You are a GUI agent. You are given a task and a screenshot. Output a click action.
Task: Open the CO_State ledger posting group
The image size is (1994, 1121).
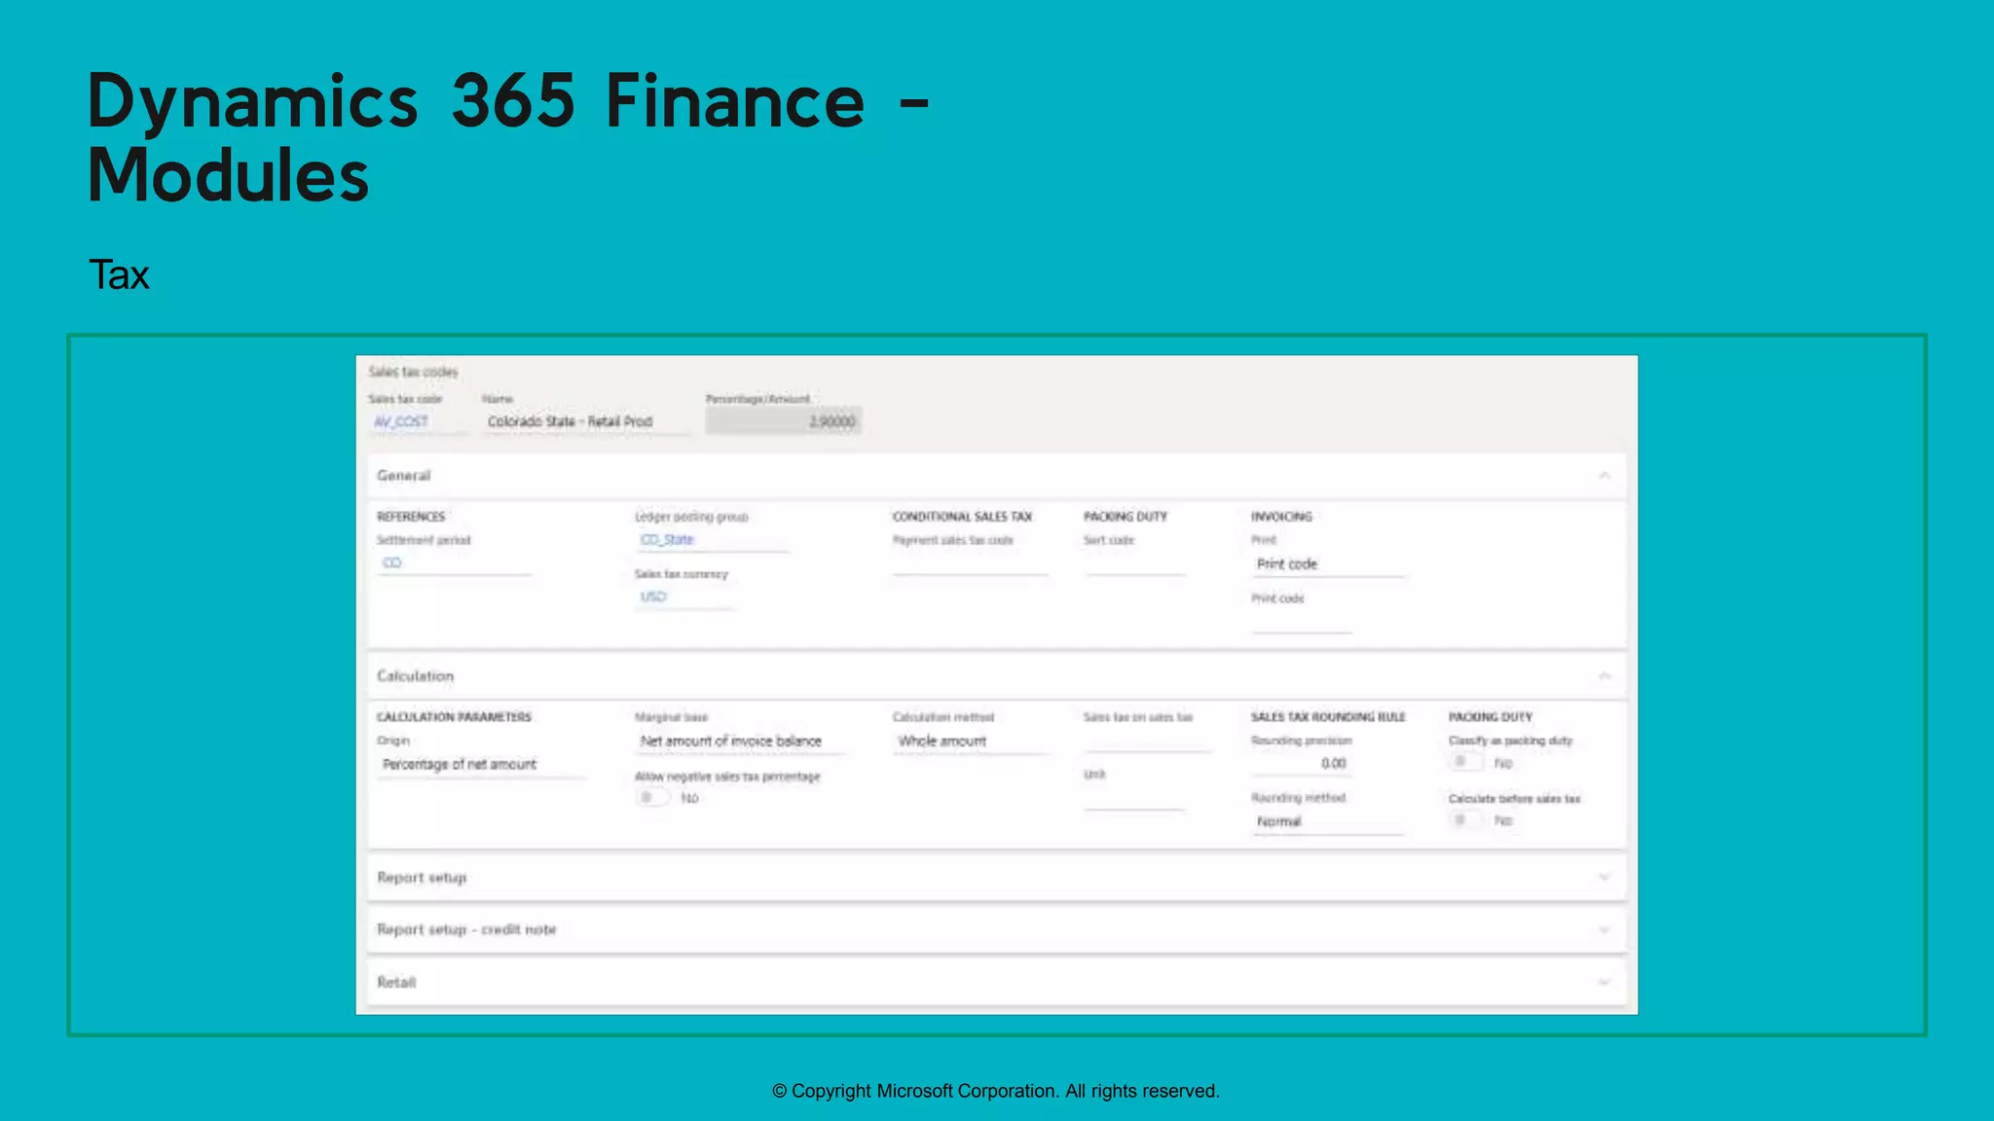(x=667, y=540)
